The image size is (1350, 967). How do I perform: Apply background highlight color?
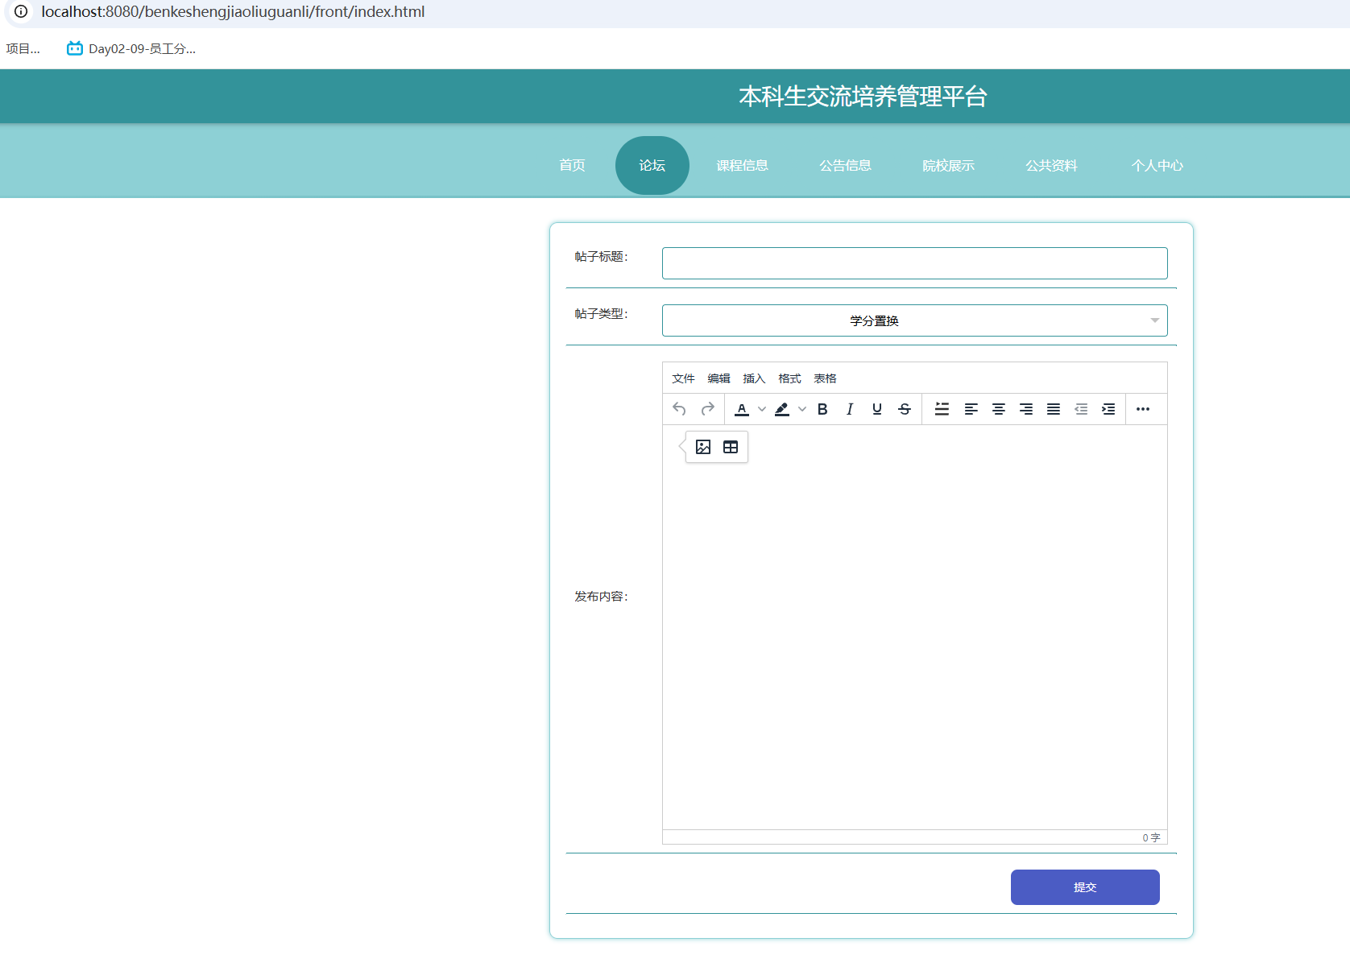782,409
